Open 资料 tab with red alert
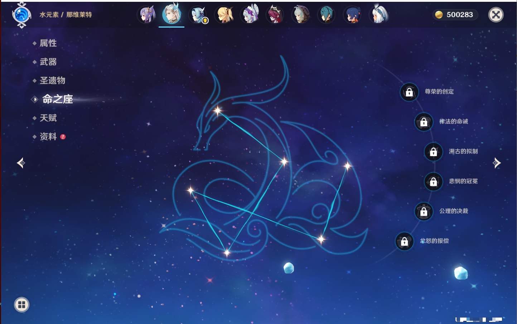This screenshot has width=517, height=324. tap(48, 136)
